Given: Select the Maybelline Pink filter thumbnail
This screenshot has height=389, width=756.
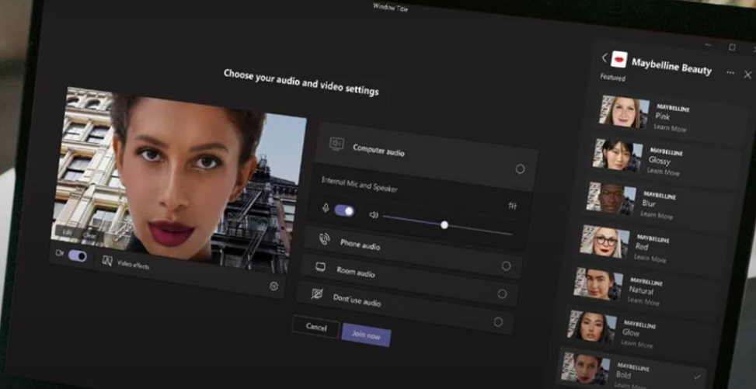Looking at the screenshot, I should 624,112.
